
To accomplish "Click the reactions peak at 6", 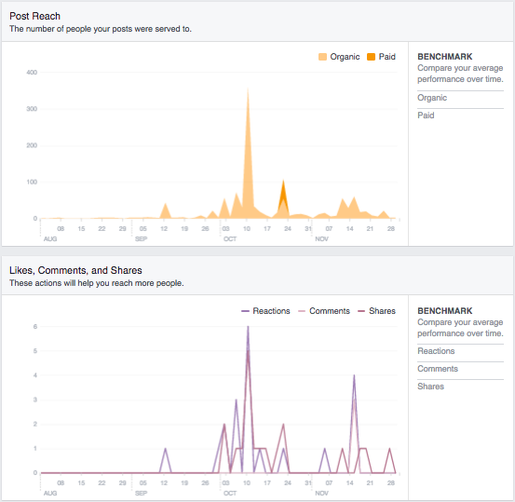I will (x=248, y=327).
